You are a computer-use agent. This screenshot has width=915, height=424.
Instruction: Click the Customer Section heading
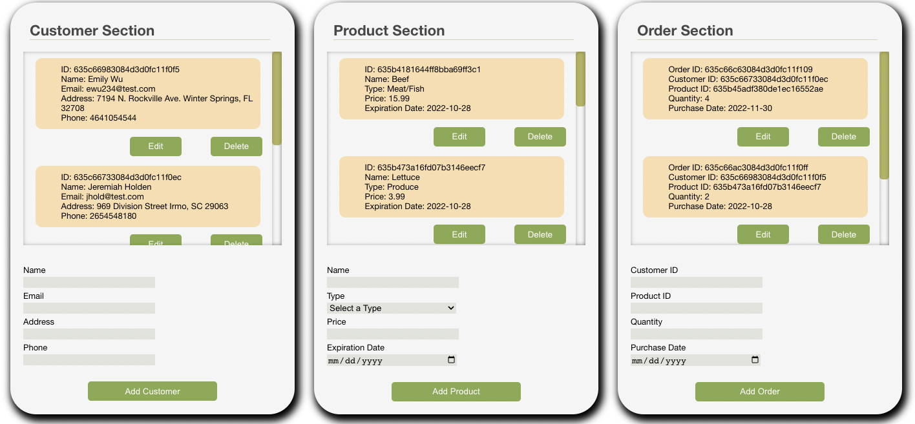click(x=92, y=30)
